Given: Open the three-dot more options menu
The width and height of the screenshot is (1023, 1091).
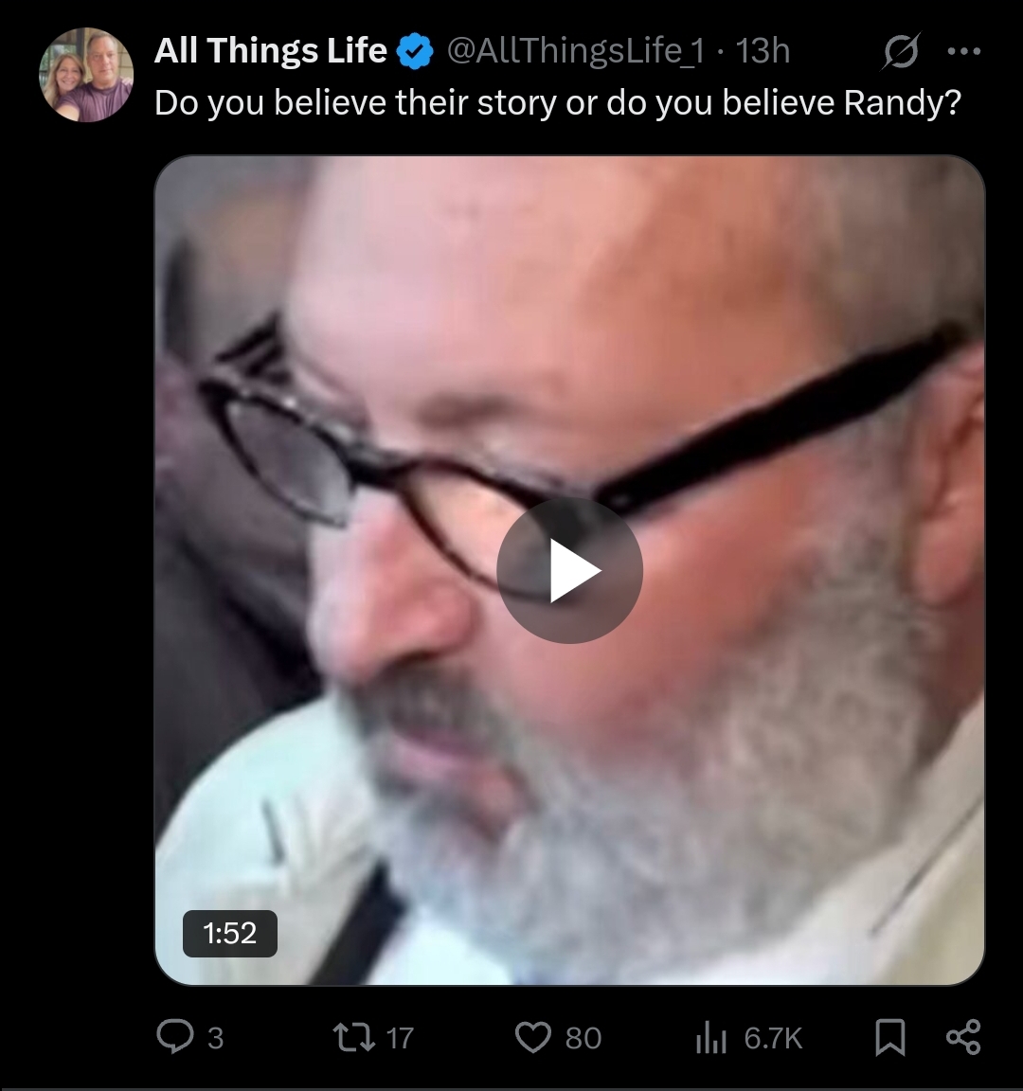Looking at the screenshot, I should [x=964, y=51].
